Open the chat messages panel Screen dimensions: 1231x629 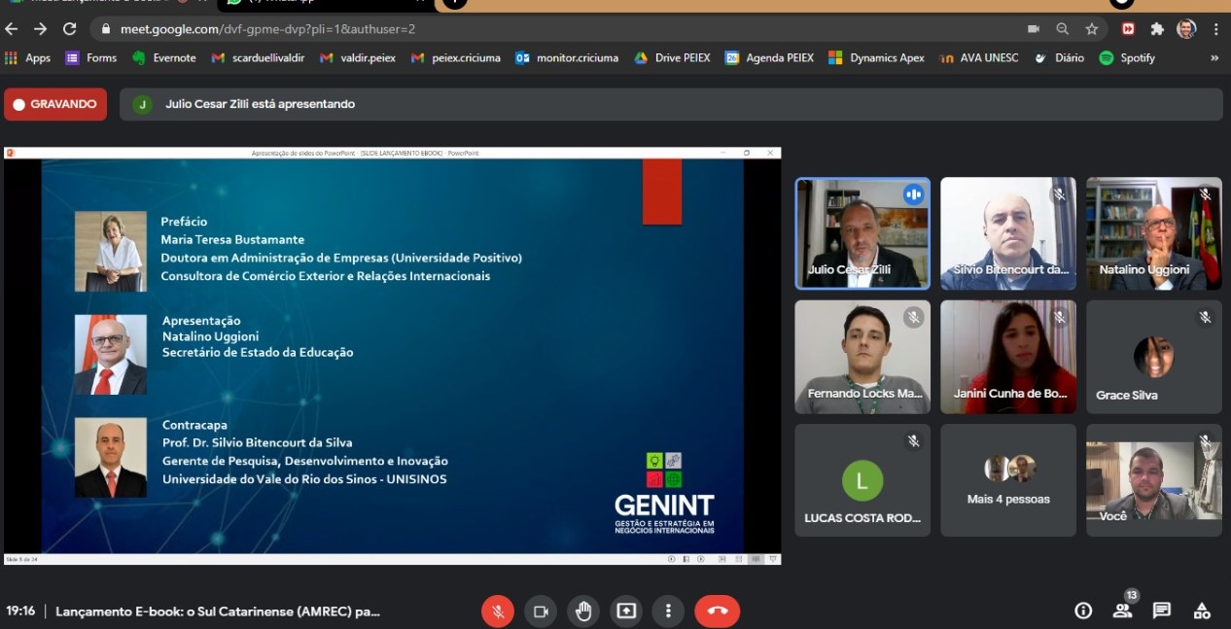point(1162,611)
